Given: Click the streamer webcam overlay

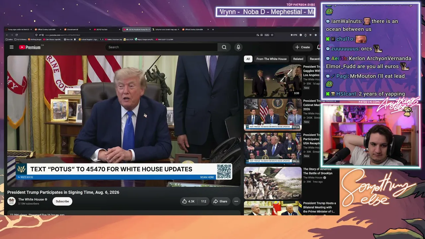Looking at the screenshot, I should coord(371,135).
